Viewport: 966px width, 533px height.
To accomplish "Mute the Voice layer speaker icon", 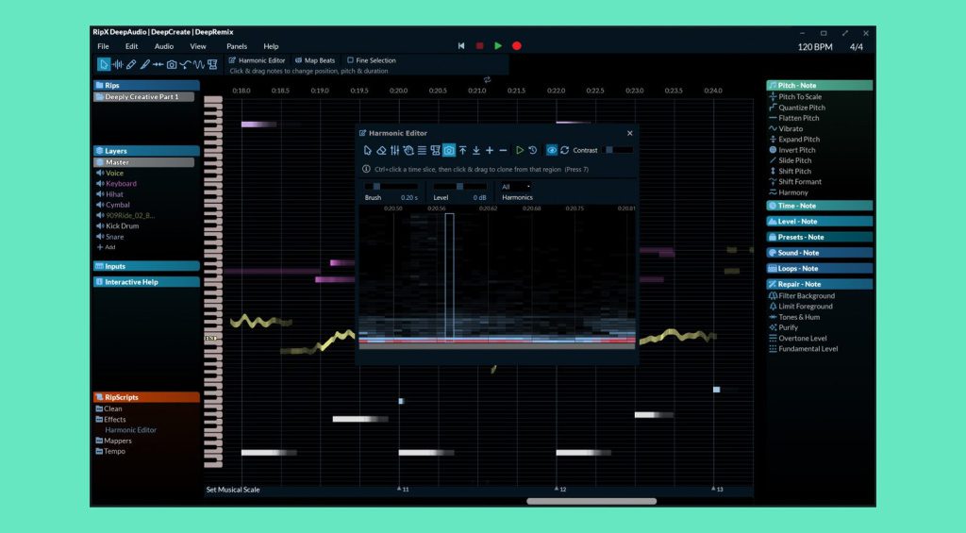I will (x=100, y=174).
